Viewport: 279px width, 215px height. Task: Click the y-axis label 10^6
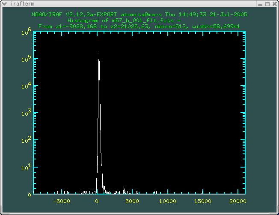[x=26, y=32]
